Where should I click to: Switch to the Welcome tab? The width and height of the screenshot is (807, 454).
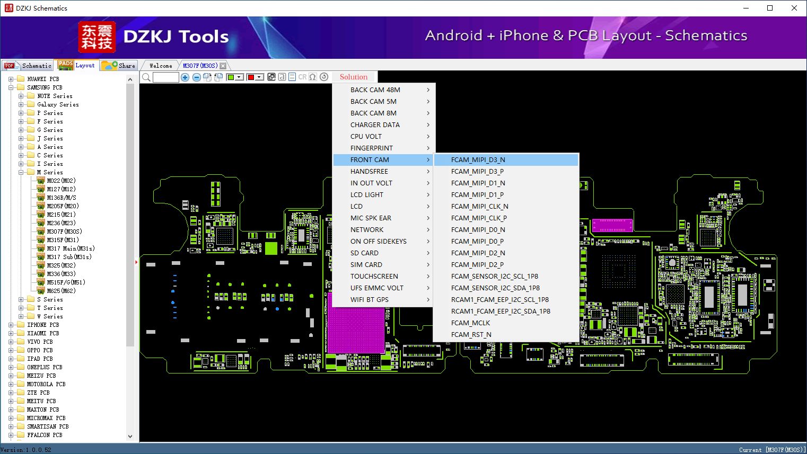pos(161,66)
